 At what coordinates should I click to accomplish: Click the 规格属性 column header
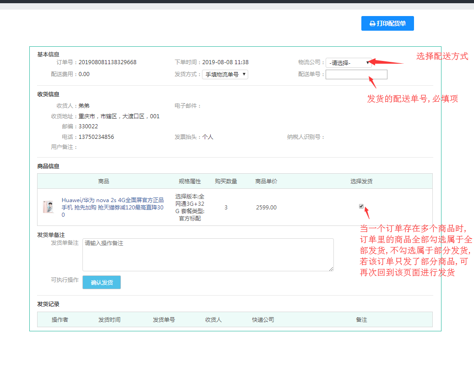pos(190,181)
